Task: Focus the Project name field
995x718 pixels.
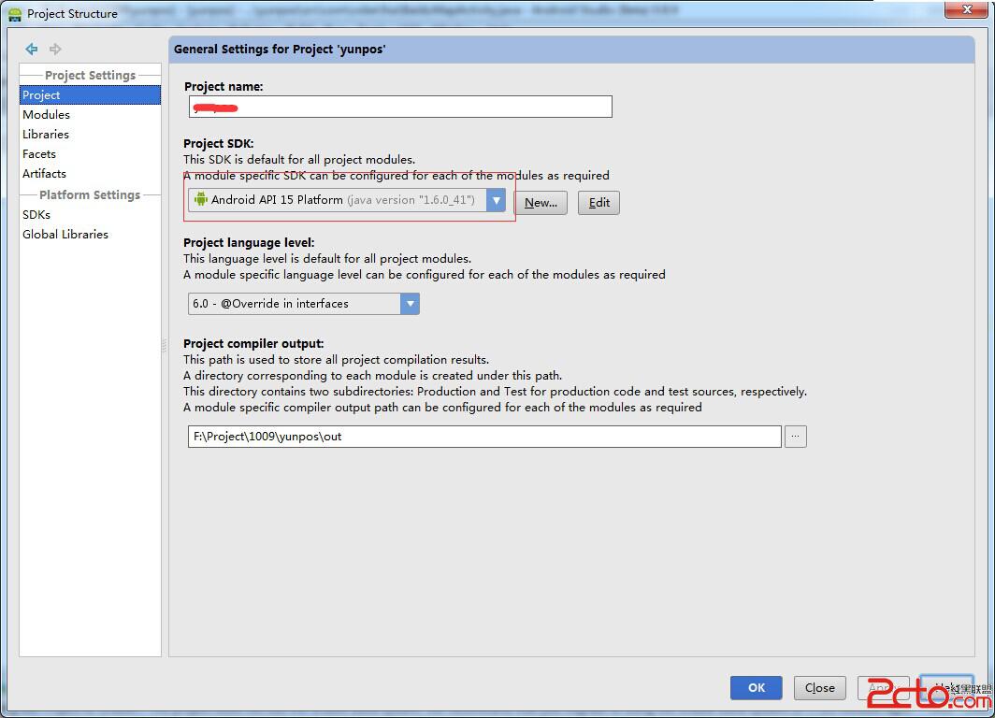Action: [x=400, y=107]
